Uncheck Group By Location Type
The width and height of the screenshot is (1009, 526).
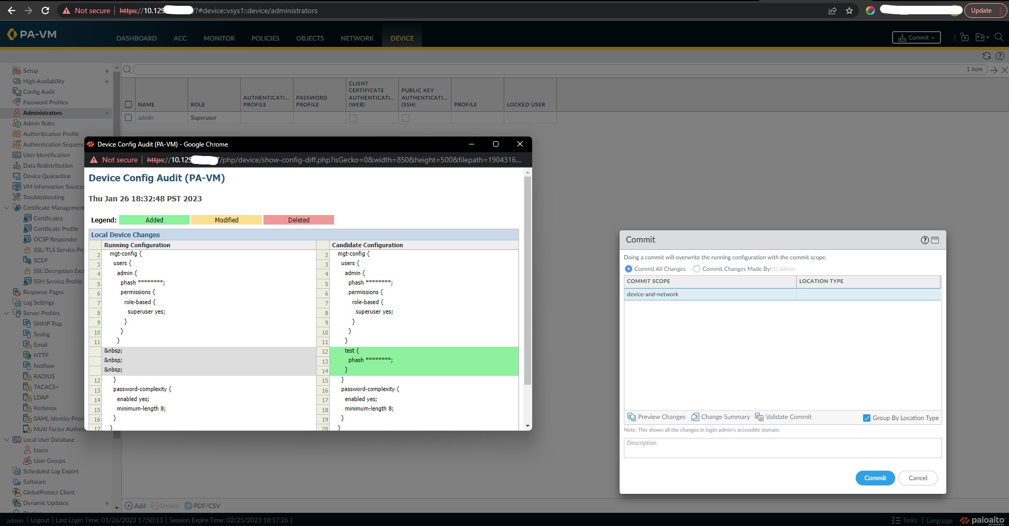click(866, 417)
